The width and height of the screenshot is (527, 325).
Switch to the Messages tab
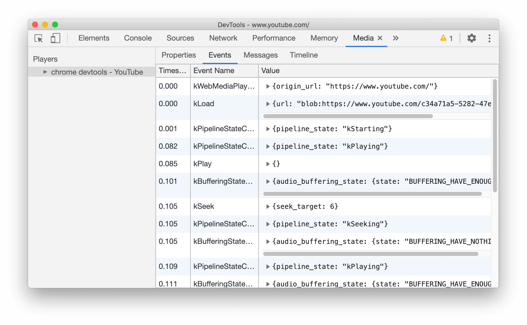pos(261,55)
